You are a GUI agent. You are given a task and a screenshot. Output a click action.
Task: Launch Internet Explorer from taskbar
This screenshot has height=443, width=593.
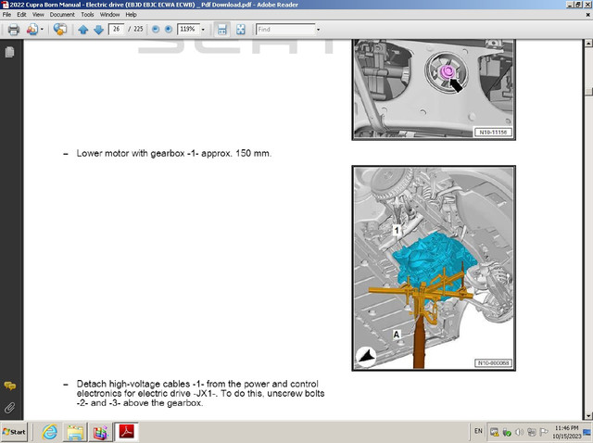tap(49, 432)
